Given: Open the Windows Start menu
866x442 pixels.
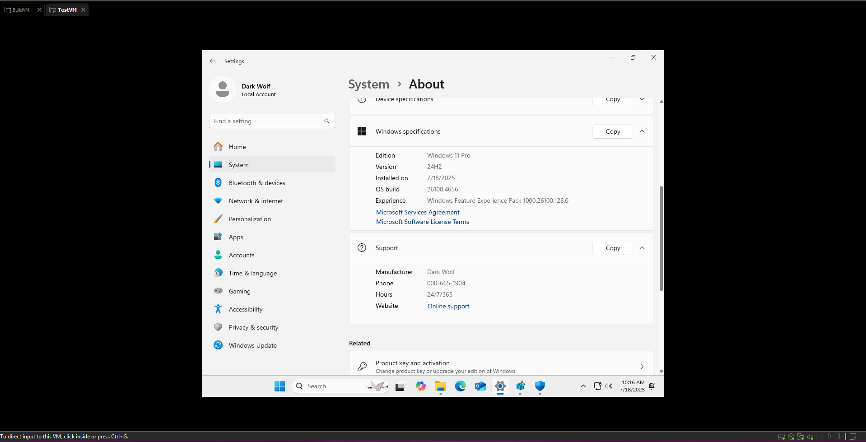Looking at the screenshot, I should click(x=279, y=386).
